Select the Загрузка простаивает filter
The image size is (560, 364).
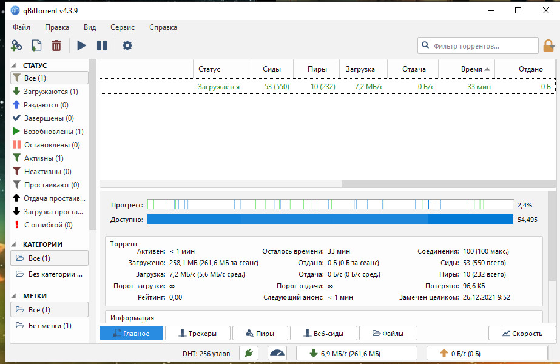(50, 212)
